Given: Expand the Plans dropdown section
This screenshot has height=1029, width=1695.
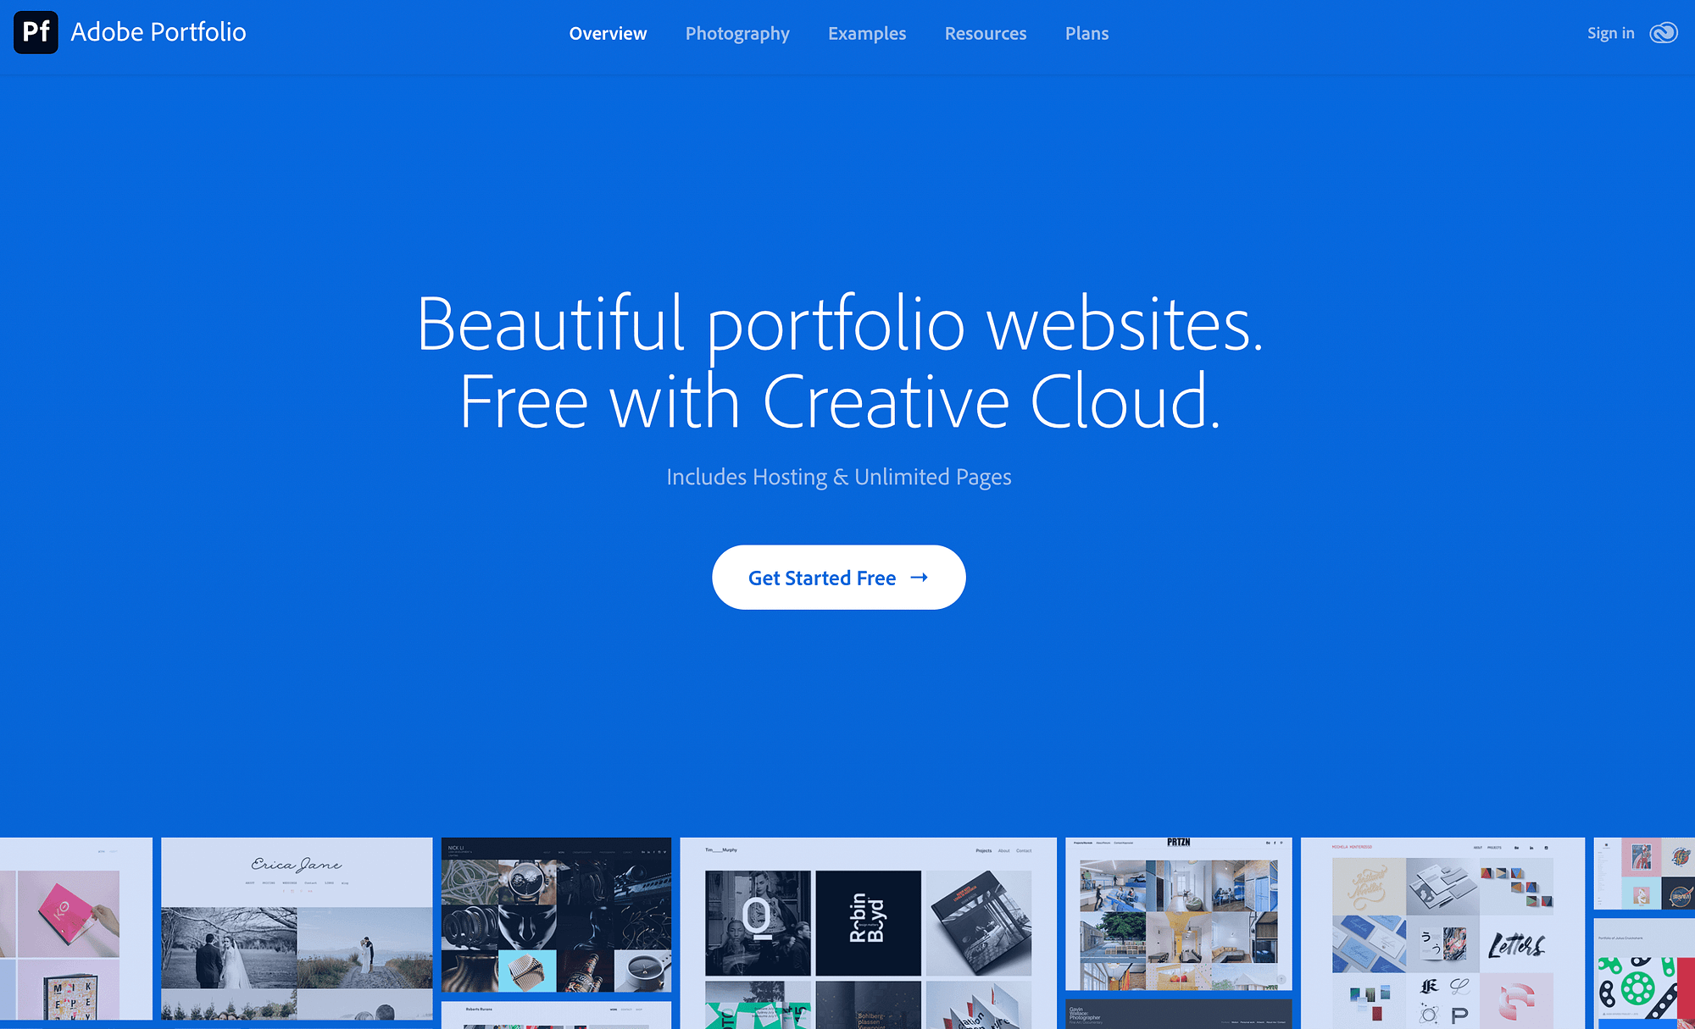Looking at the screenshot, I should point(1087,33).
